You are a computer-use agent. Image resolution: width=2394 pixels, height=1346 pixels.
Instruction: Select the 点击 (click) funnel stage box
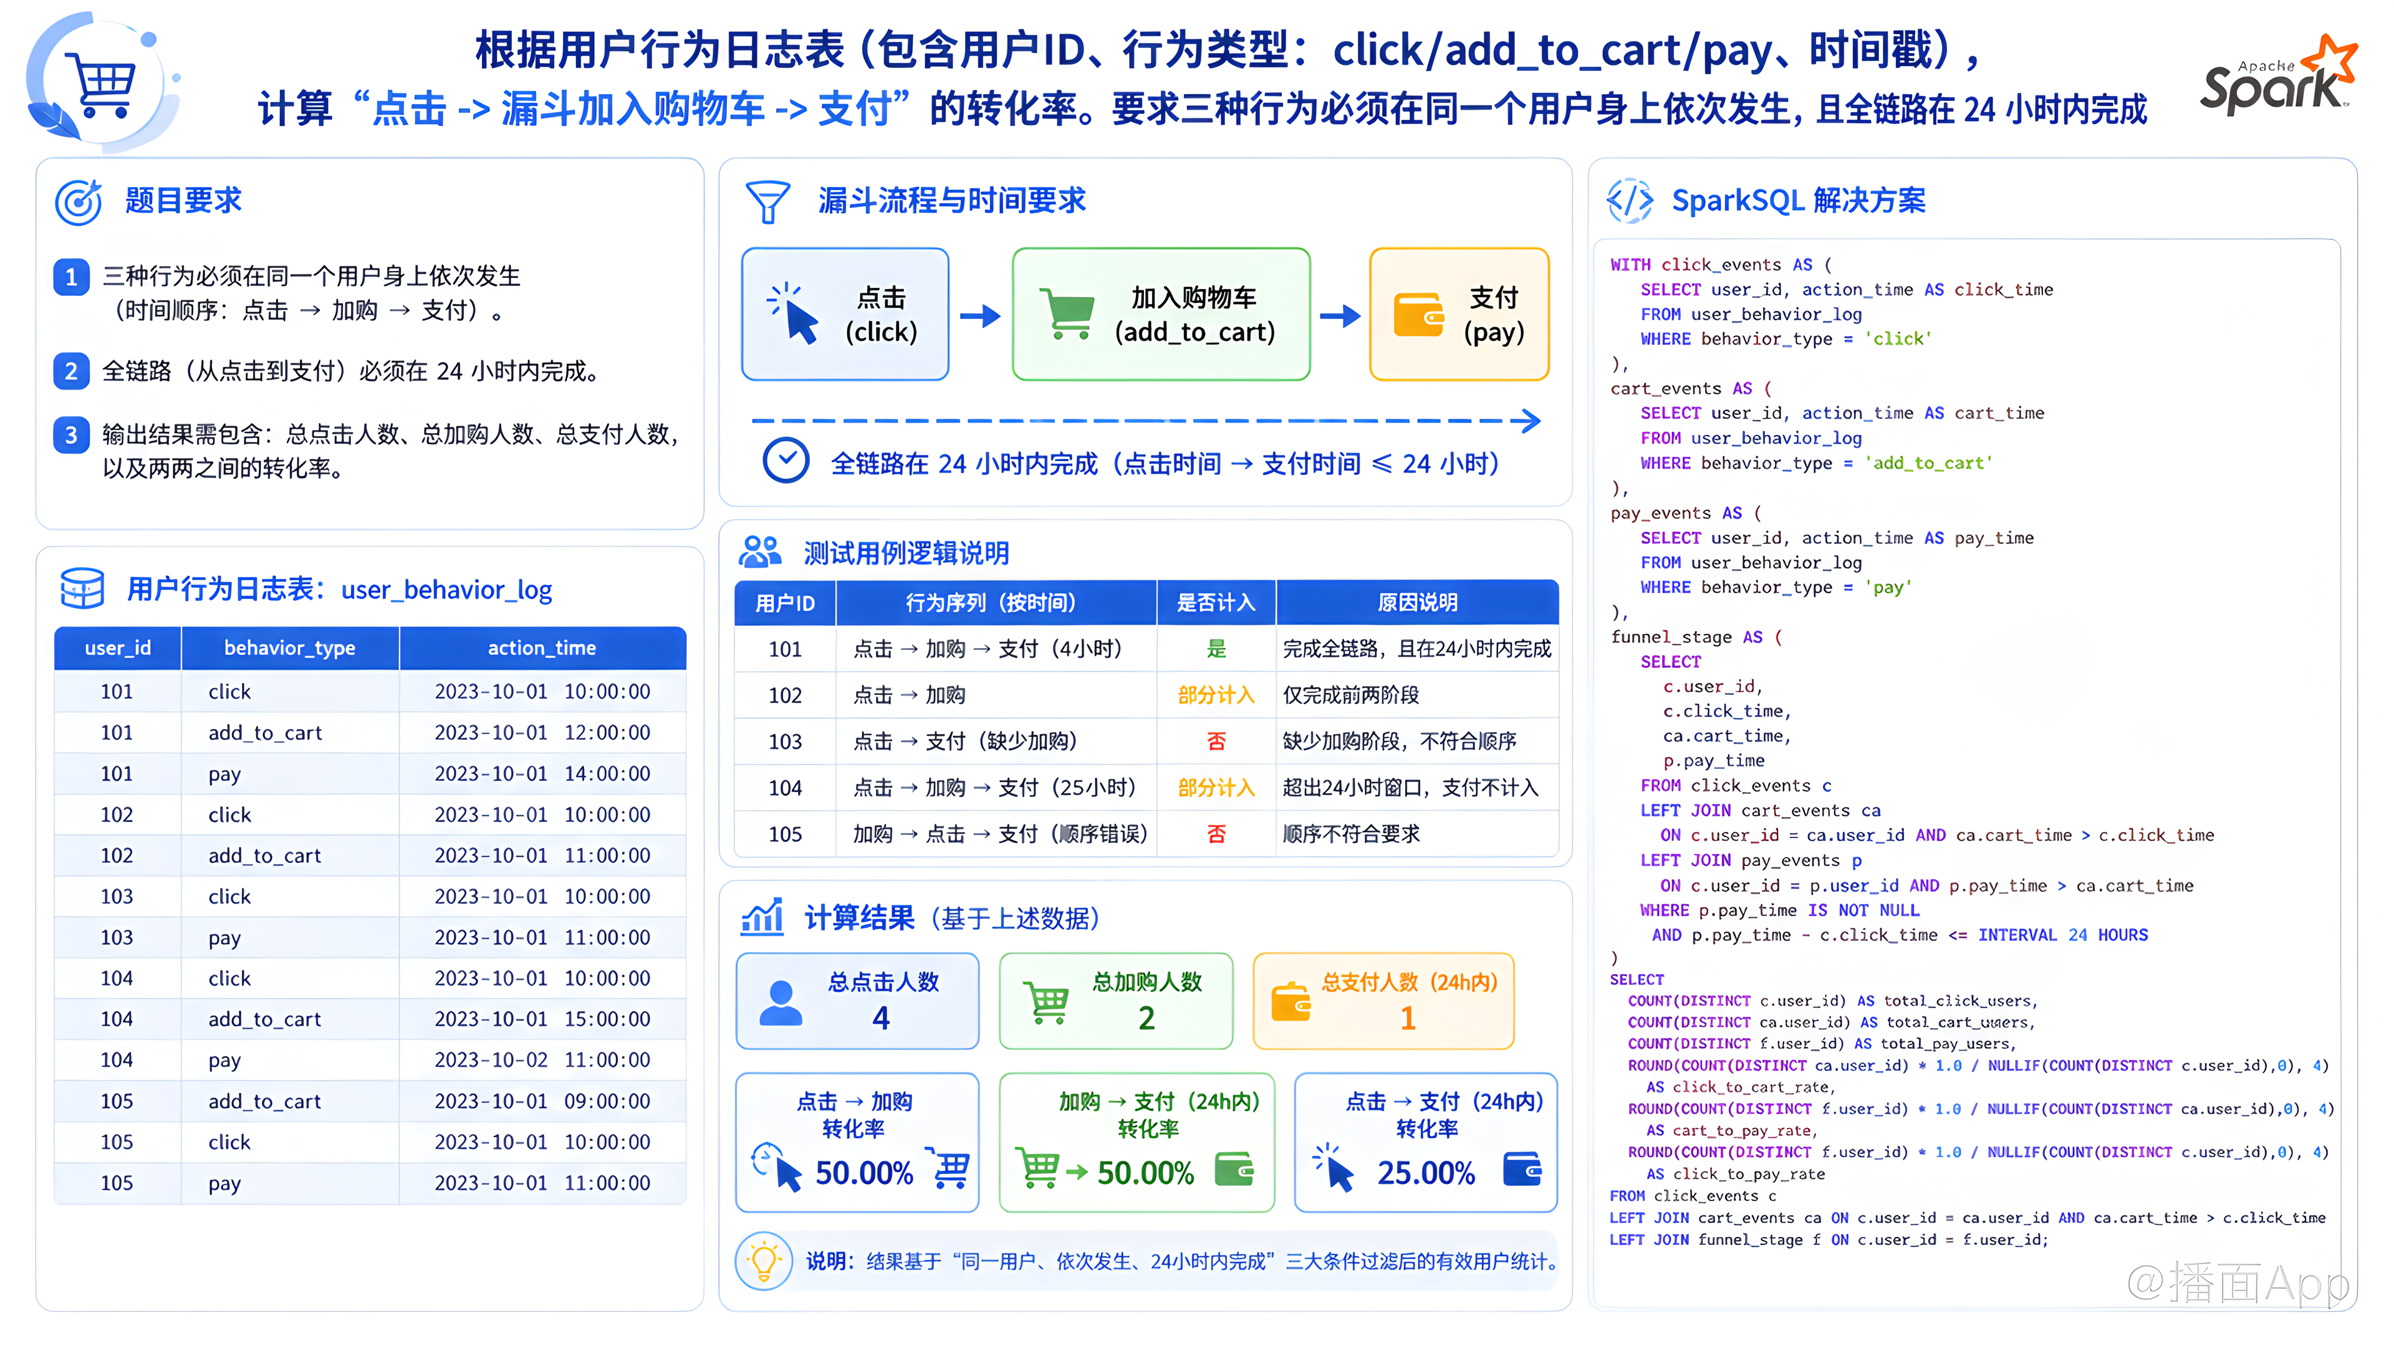click(845, 314)
